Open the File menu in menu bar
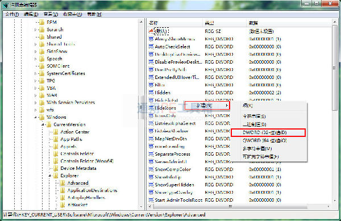 point(12,14)
